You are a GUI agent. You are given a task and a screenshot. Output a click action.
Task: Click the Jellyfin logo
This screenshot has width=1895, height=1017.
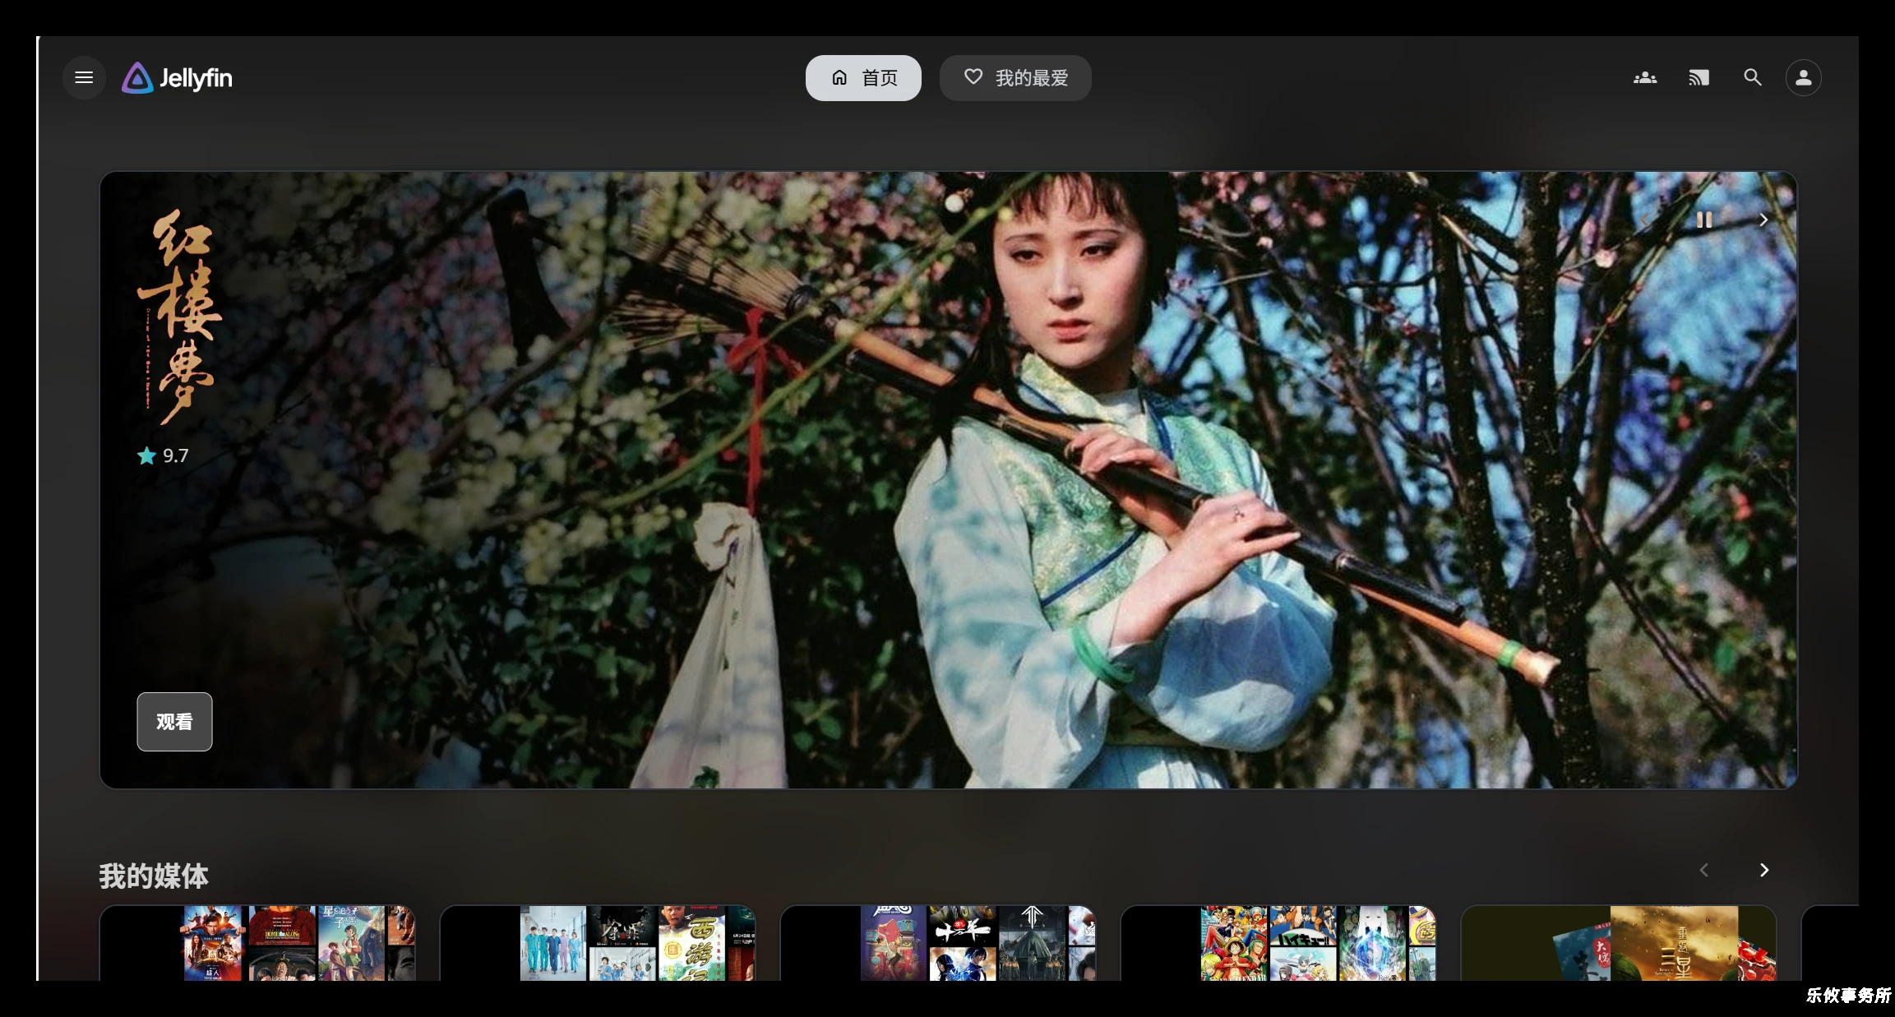pos(177,78)
